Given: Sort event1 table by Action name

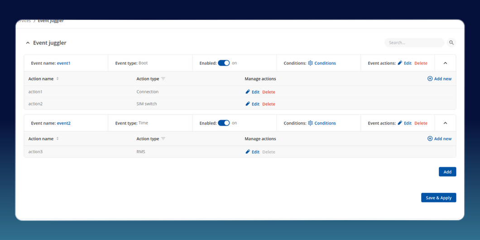Looking at the screenshot, I should point(58,79).
